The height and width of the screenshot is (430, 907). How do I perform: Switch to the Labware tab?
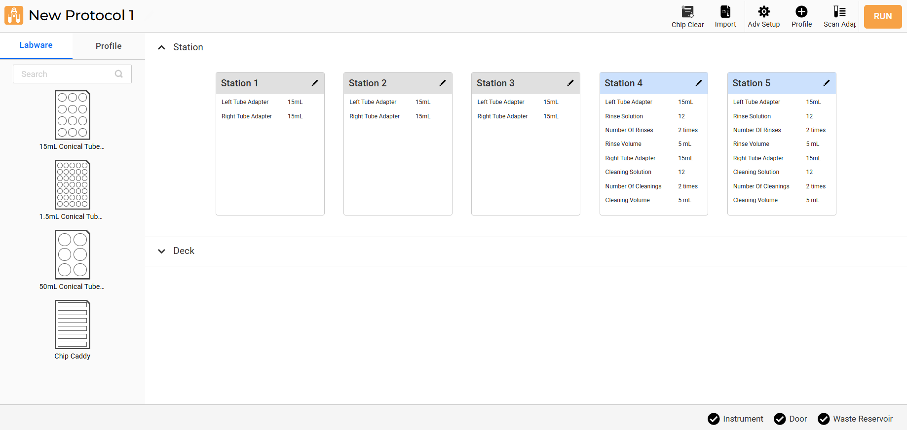(36, 45)
